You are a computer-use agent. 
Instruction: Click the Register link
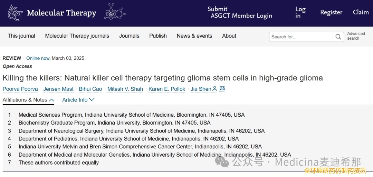pyautogui.click(x=331, y=12)
